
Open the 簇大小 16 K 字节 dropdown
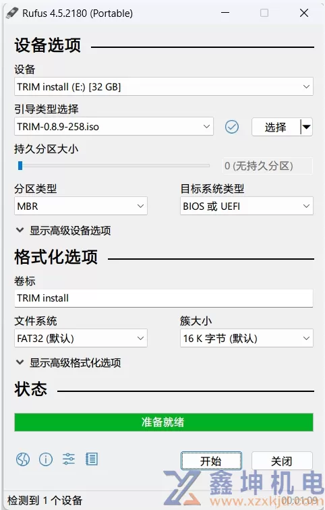click(x=247, y=338)
